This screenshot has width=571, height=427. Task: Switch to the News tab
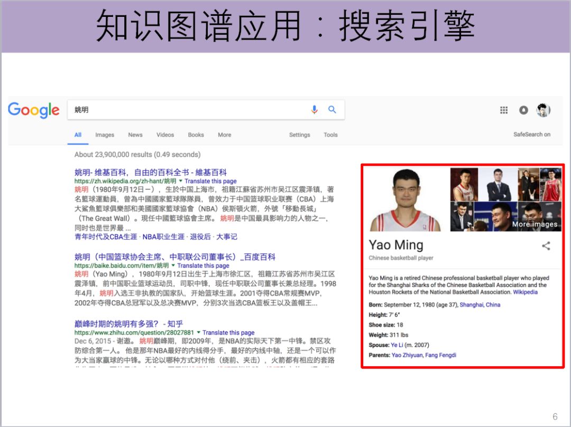pos(135,135)
